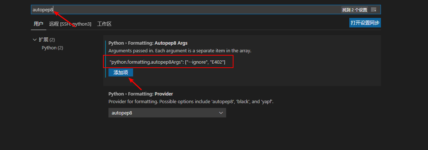This screenshot has width=428, height=150.
Task: Click the 扩展 (2) tree label
Action: (x=47, y=40)
